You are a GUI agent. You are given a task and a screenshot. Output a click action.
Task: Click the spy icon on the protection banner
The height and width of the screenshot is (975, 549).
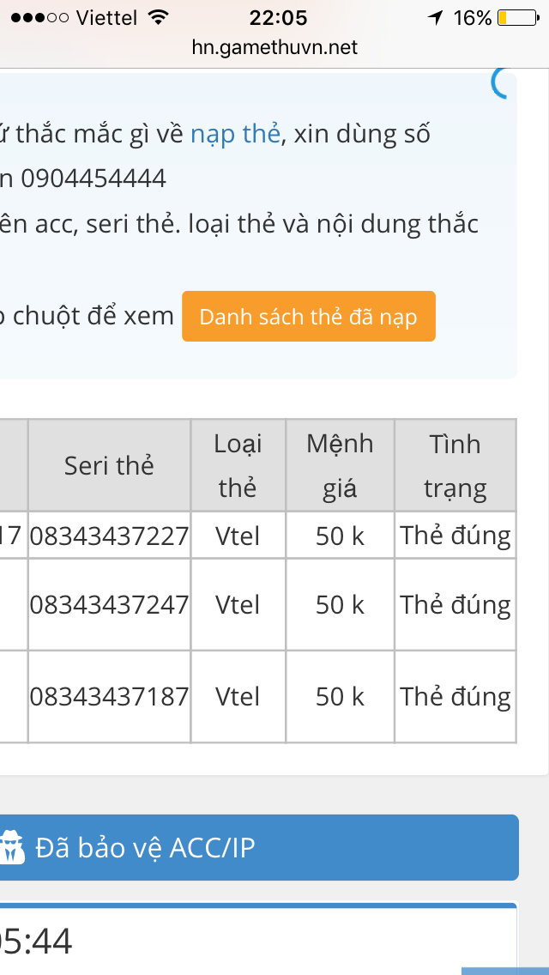pyautogui.click(x=12, y=847)
